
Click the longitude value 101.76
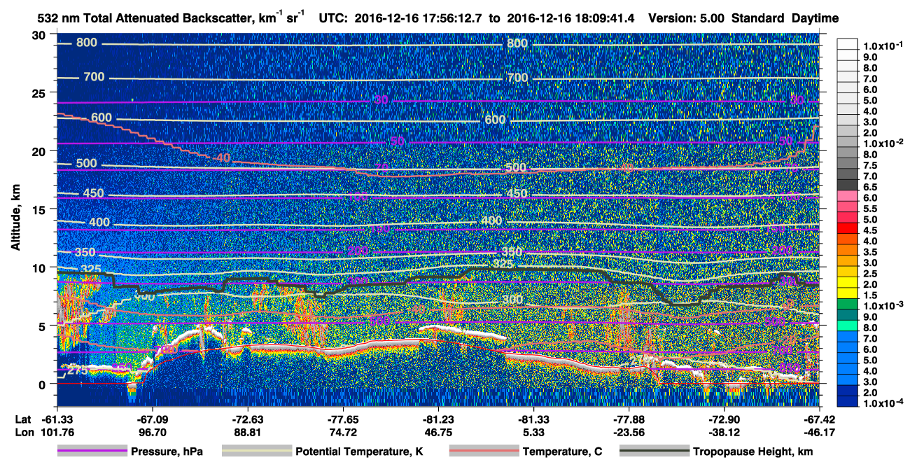click(x=57, y=432)
